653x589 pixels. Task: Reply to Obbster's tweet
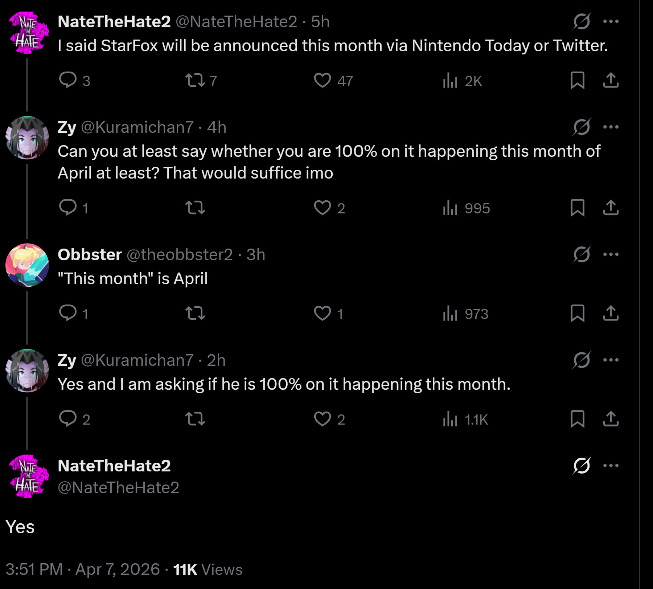tap(68, 313)
